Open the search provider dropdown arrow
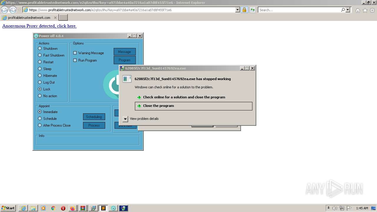Viewport: 377px width, 212px height. [348, 10]
